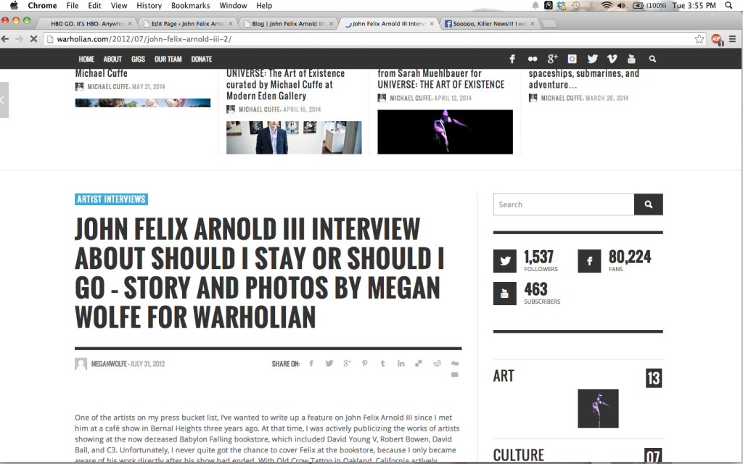Open Google Plus icon in navigation bar
The width and height of the screenshot is (743, 464).
tap(552, 59)
